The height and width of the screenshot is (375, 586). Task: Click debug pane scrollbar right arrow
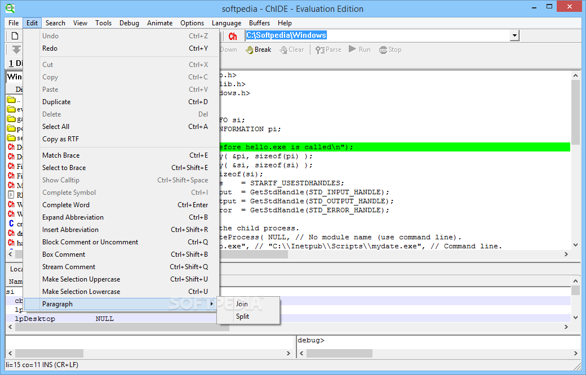point(575,354)
